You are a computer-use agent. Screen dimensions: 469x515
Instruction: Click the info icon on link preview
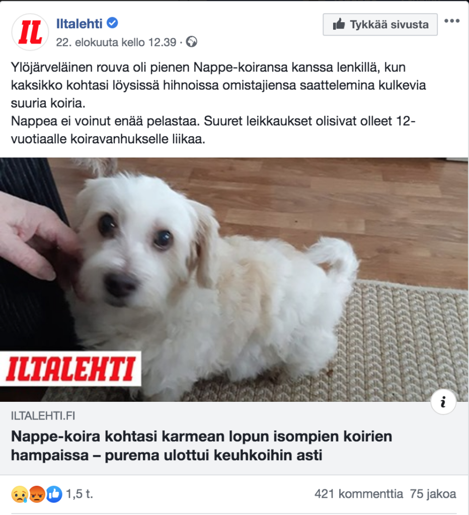click(443, 402)
